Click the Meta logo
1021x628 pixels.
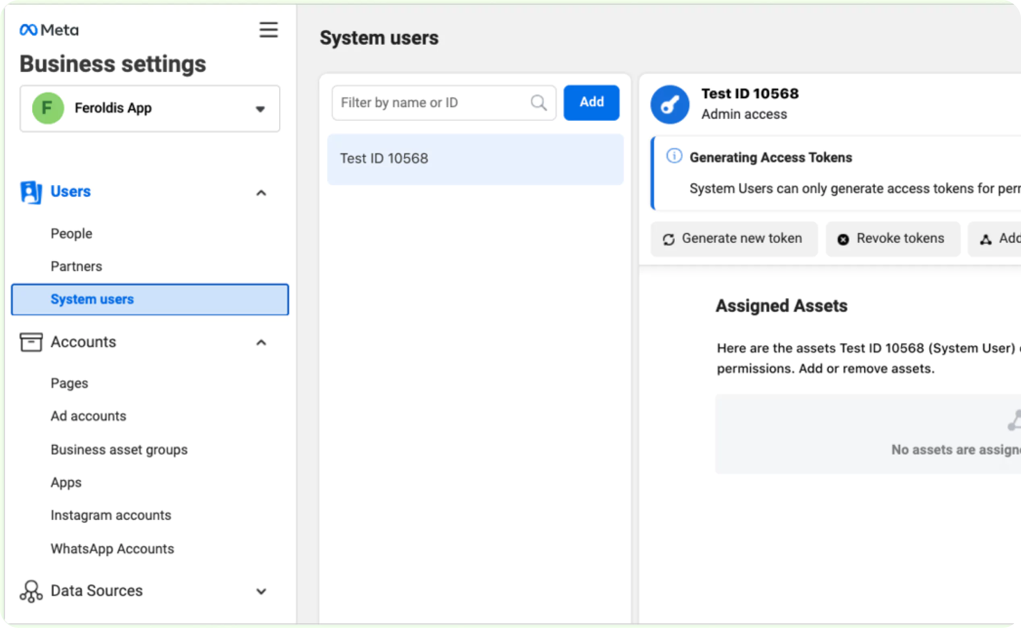point(49,30)
